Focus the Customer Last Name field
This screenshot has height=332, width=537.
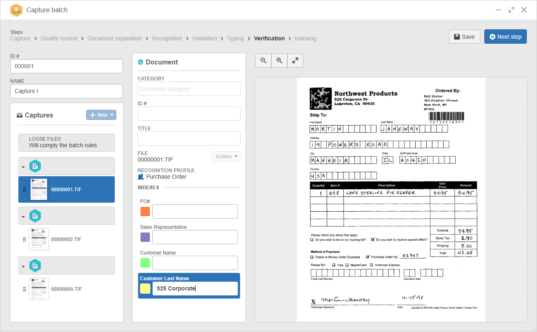click(195, 288)
